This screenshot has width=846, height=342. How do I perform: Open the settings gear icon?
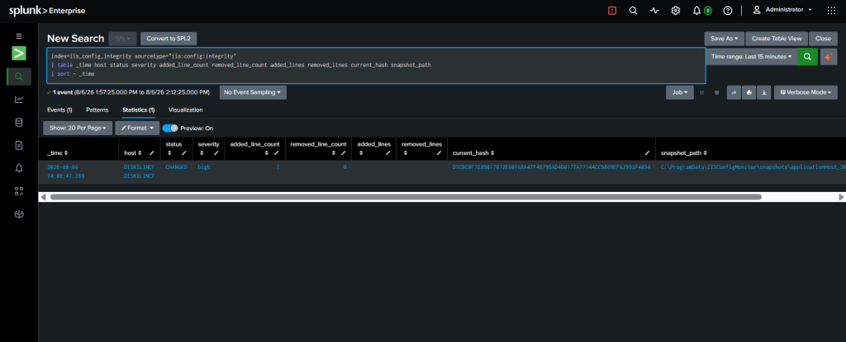coord(676,10)
